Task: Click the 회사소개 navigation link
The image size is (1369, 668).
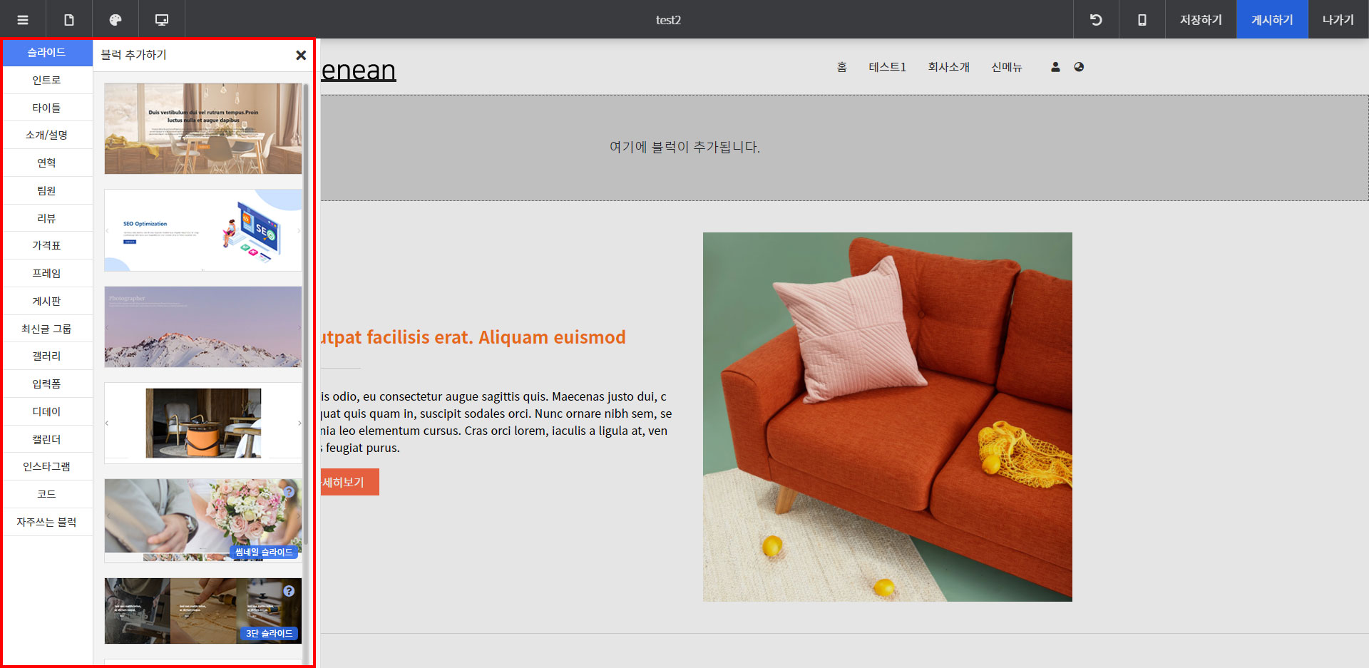Action: click(948, 67)
